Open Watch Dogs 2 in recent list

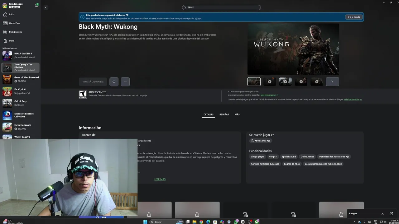point(20,137)
